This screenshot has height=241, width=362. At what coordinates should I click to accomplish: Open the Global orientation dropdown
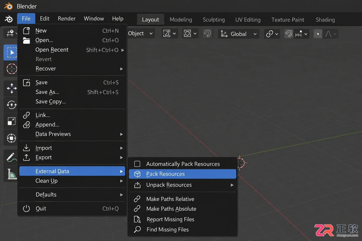[x=239, y=34]
